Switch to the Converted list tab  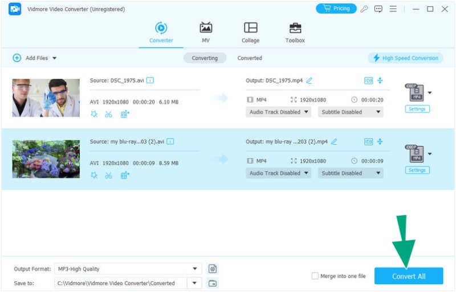click(250, 58)
